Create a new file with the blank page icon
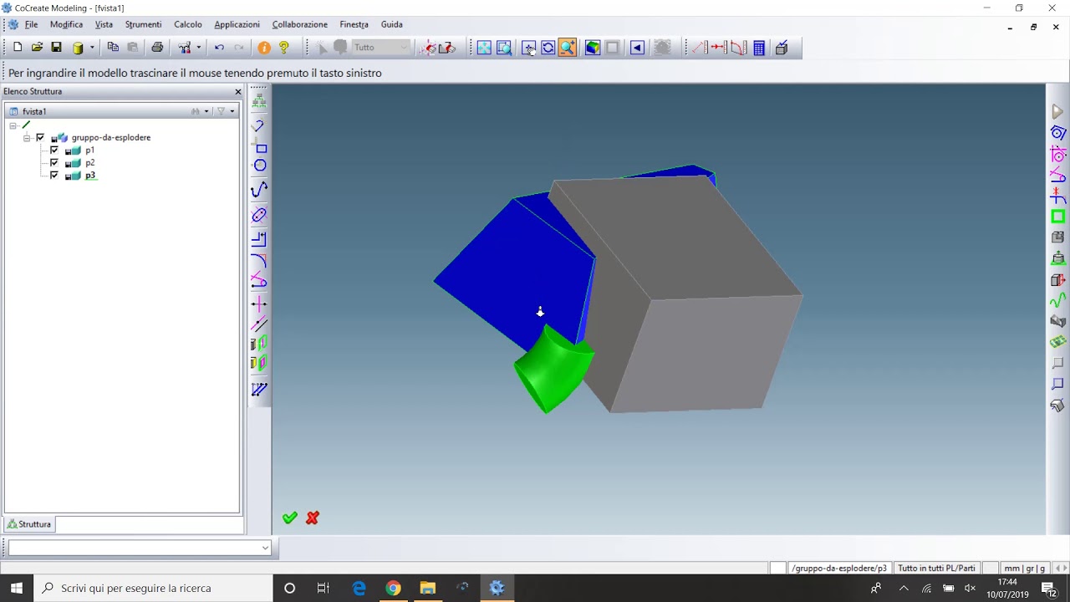 [18, 48]
